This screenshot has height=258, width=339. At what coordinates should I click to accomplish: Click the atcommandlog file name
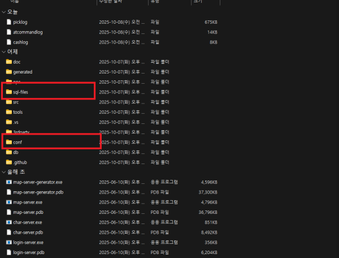[28, 32]
